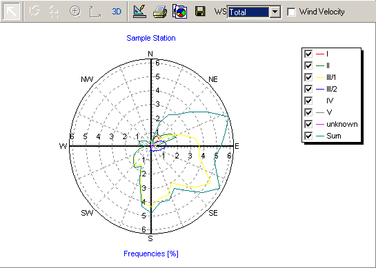Click the III/2 legend label
Screen dimensions: 376x268
332,89
